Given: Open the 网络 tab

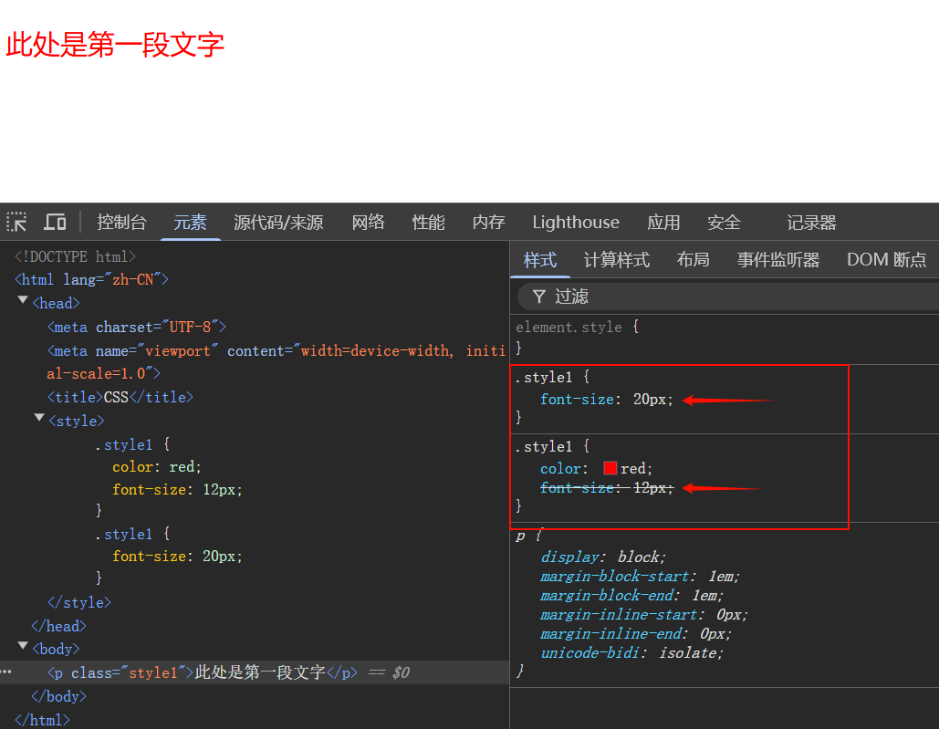Looking at the screenshot, I should pos(368,223).
